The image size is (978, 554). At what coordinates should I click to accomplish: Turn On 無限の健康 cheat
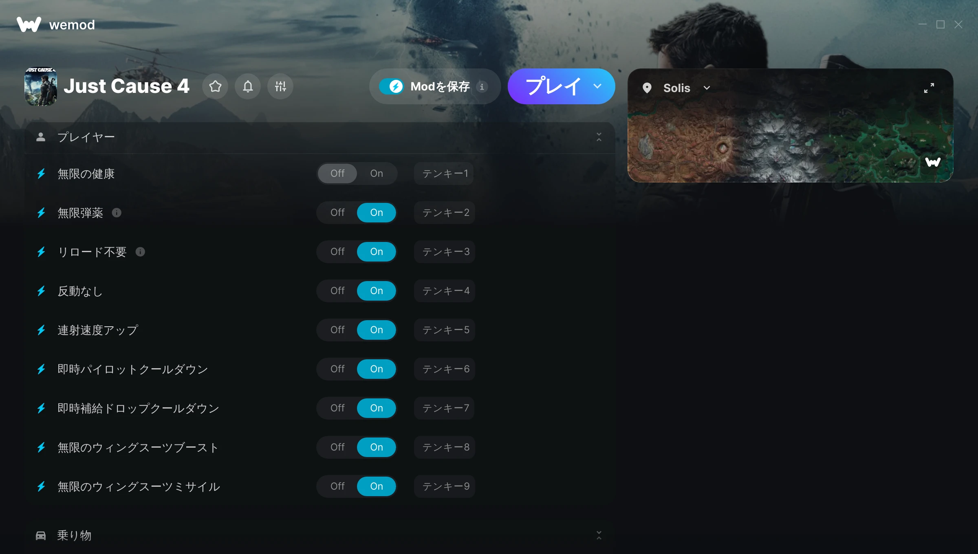(x=377, y=174)
